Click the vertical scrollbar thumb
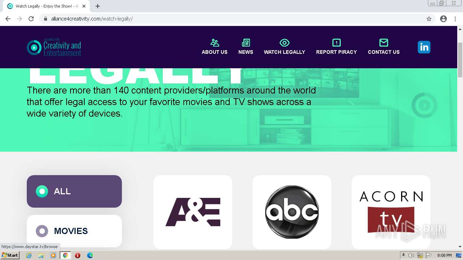 pyautogui.click(x=460, y=60)
